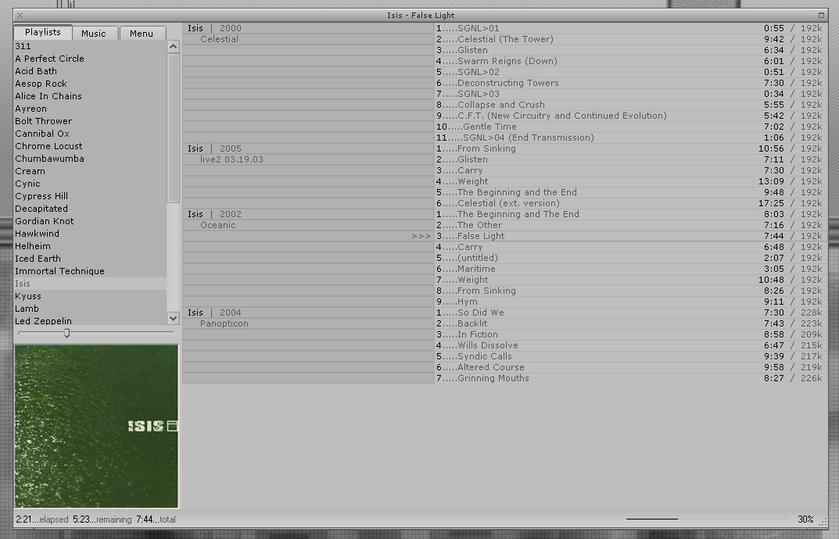
Task: Switch to the Playlists tab
Action: click(43, 32)
